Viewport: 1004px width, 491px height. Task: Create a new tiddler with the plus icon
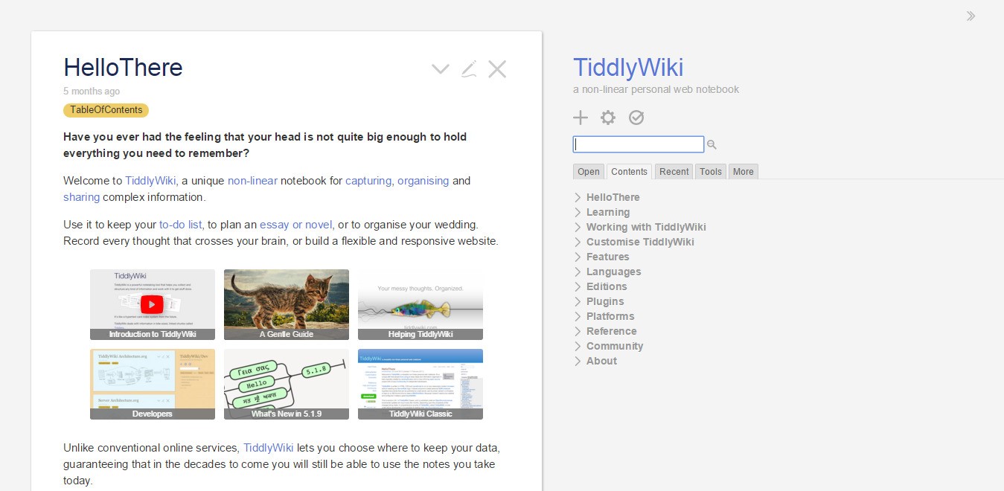[x=581, y=118]
